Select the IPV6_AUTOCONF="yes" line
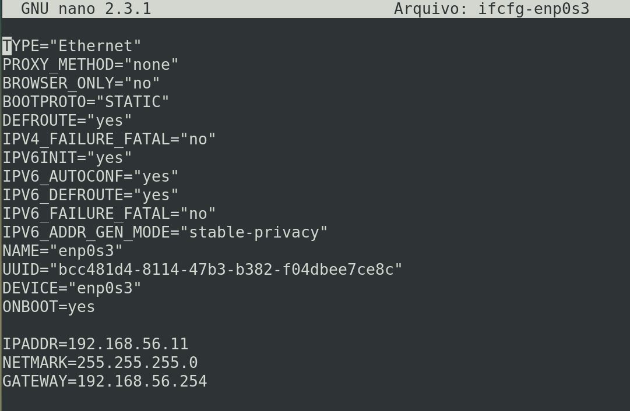630x411 pixels. 90,176
